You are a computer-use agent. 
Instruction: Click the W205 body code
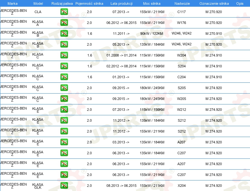pyautogui.click(x=182, y=99)
